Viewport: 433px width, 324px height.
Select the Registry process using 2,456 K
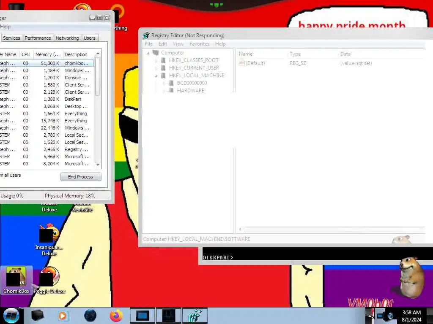click(47, 149)
